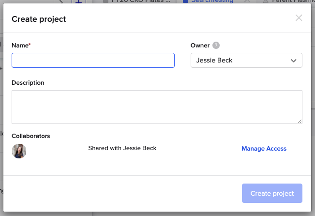Click the Collaborators section heading
This screenshot has width=315, height=216.
point(31,136)
